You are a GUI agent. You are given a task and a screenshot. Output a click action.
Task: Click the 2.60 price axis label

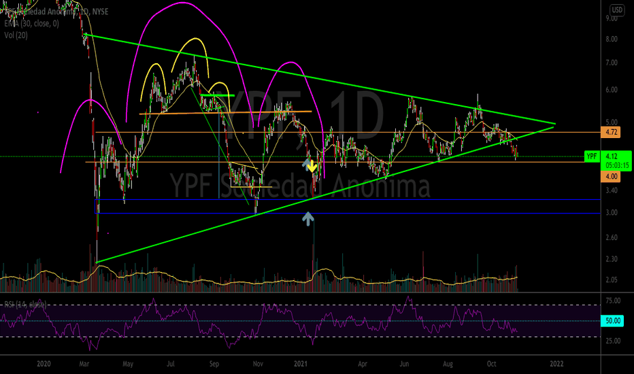612,237
